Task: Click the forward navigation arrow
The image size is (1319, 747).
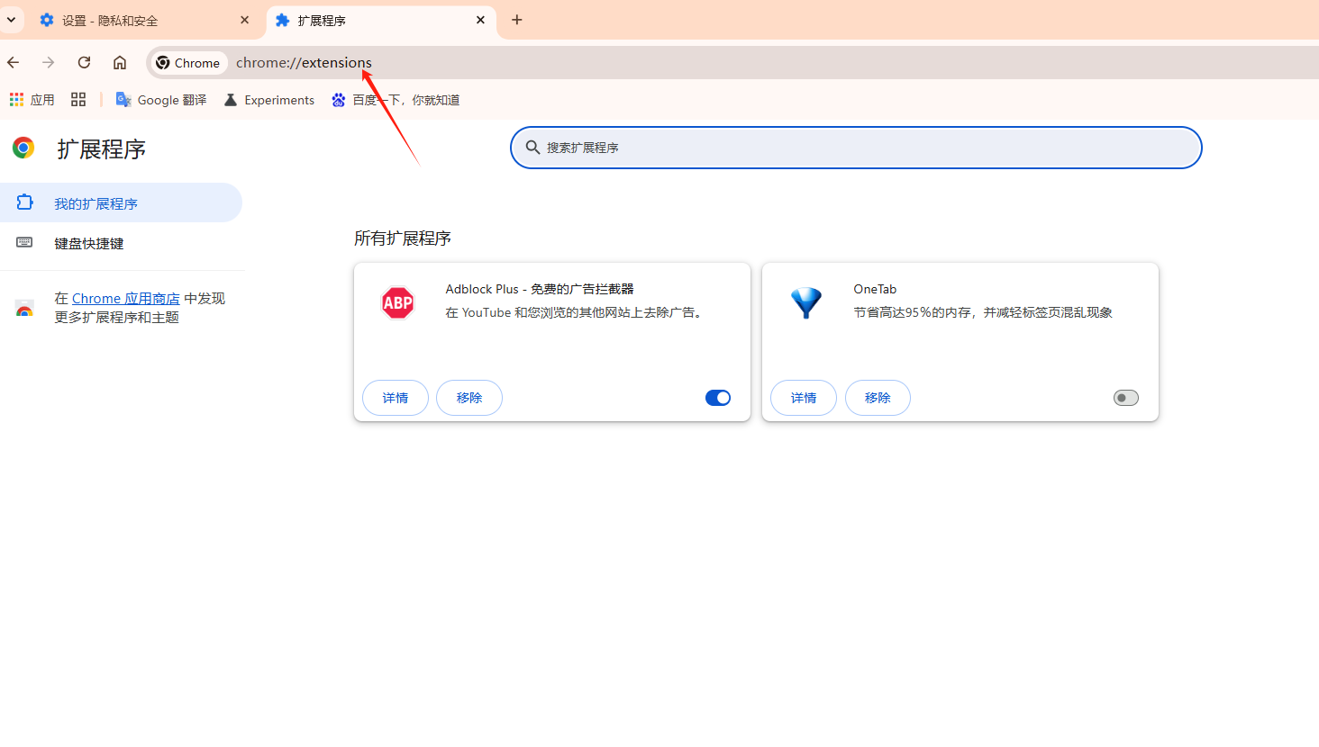Action: point(49,62)
